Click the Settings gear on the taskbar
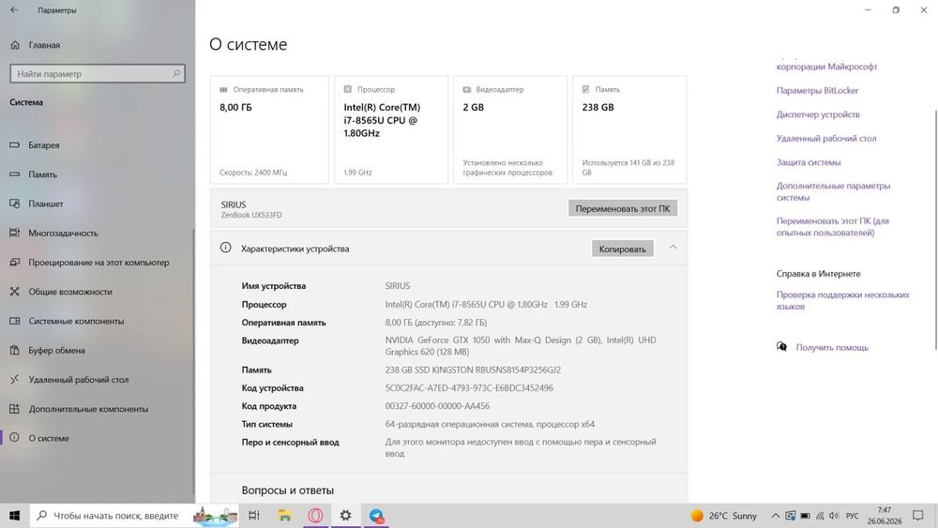The width and height of the screenshot is (938, 528). 346,516
